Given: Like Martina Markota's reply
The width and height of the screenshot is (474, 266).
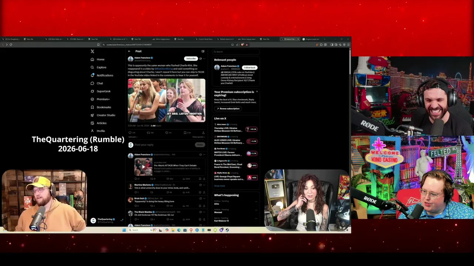Looking at the screenshot, I should pos(168,192).
